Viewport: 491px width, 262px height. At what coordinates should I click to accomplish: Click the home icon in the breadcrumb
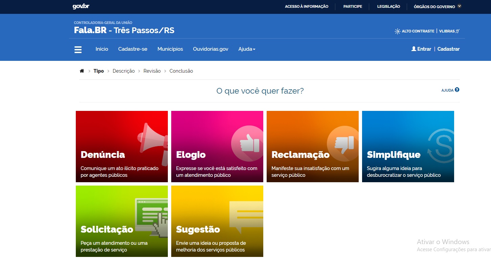pos(82,71)
